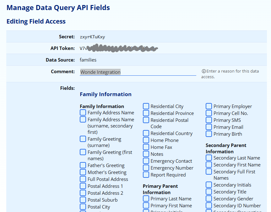Check the Report Required box

146,175
